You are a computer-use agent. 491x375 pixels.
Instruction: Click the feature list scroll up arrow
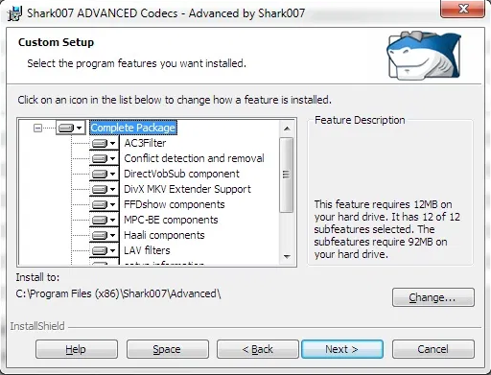(287, 129)
